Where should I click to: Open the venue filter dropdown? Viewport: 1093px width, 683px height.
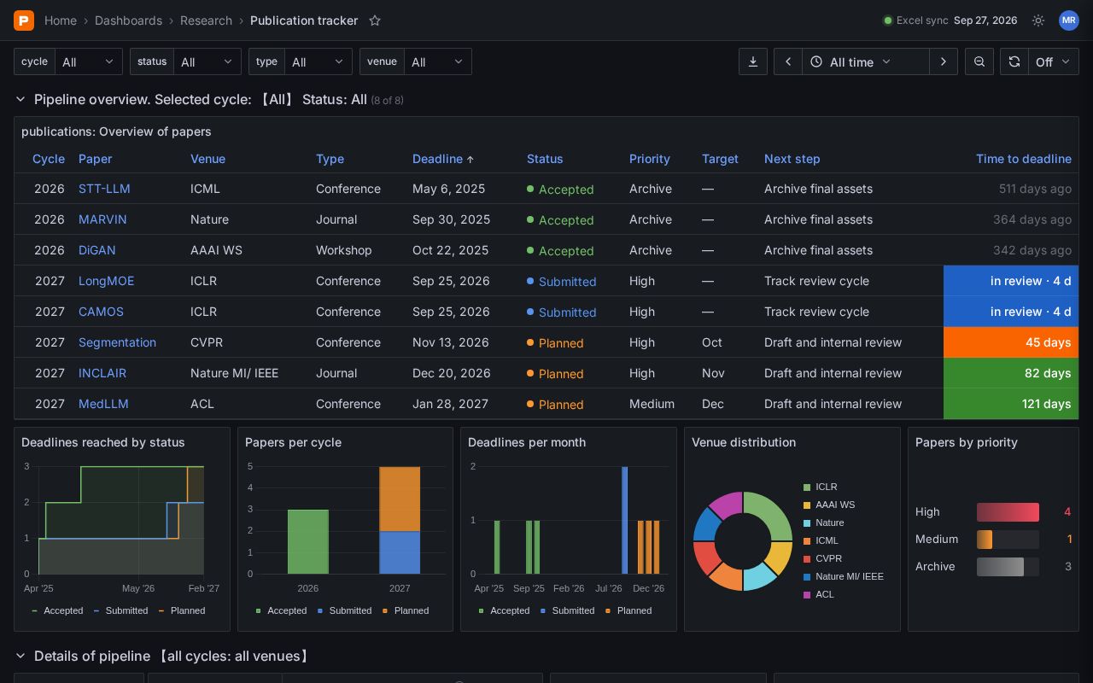click(438, 61)
